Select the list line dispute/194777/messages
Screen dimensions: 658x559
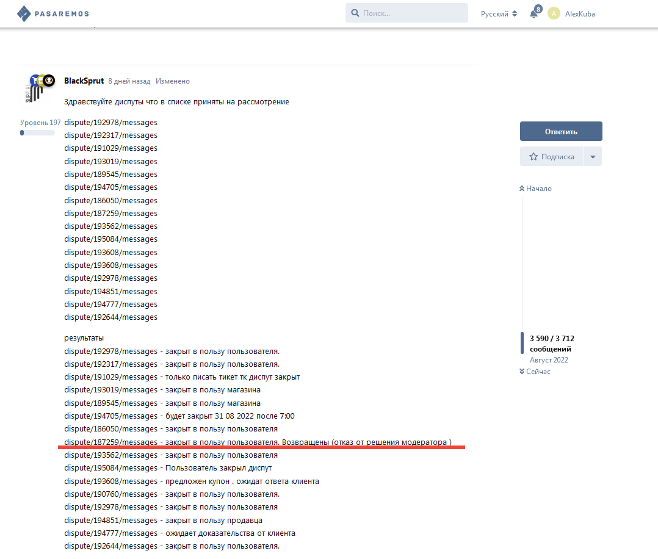(111, 305)
